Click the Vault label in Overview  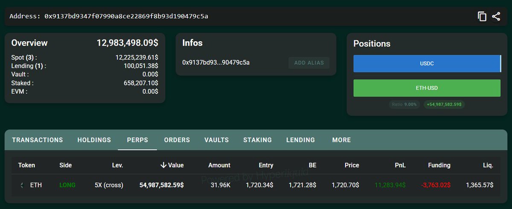20,74
